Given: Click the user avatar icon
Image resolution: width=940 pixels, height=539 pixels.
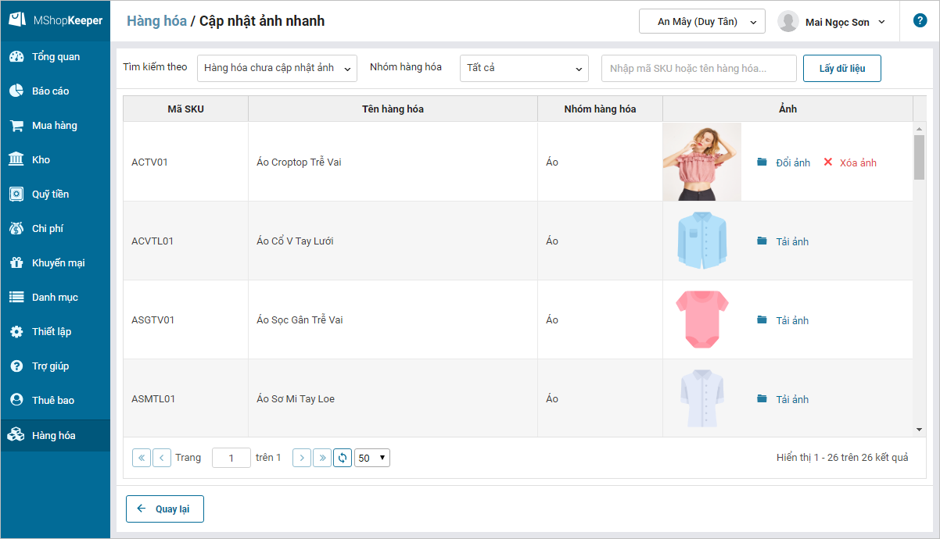Looking at the screenshot, I should pos(788,22).
